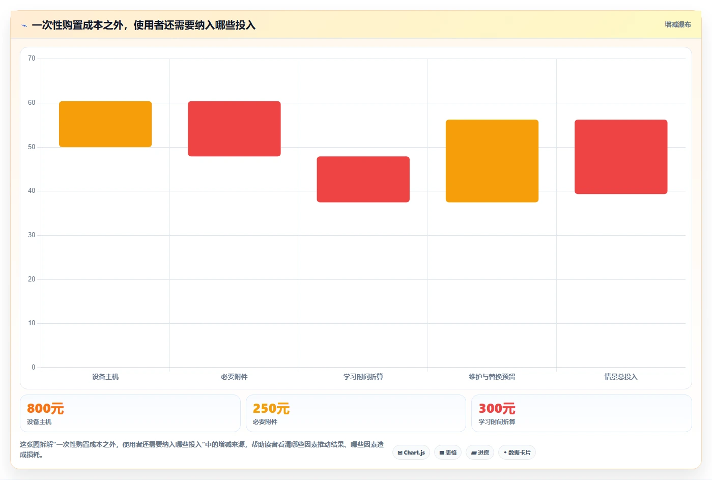712x480 pixels.
Task: Click the red 学习时间折算 bar
Action: click(x=363, y=179)
